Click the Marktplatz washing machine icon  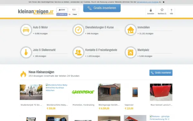[x=131, y=52]
